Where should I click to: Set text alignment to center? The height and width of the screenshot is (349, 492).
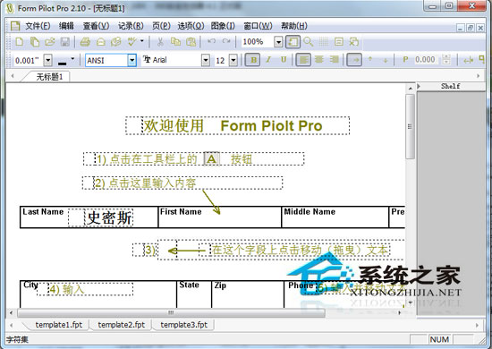[x=319, y=59]
